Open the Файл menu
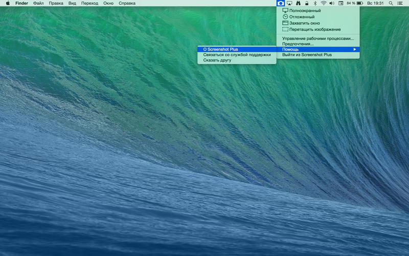The height and width of the screenshot is (256, 409). pyautogui.click(x=38, y=3)
